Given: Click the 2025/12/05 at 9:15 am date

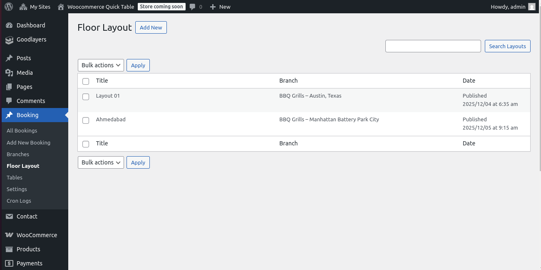Looking at the screenshot, I should [490, 128].
